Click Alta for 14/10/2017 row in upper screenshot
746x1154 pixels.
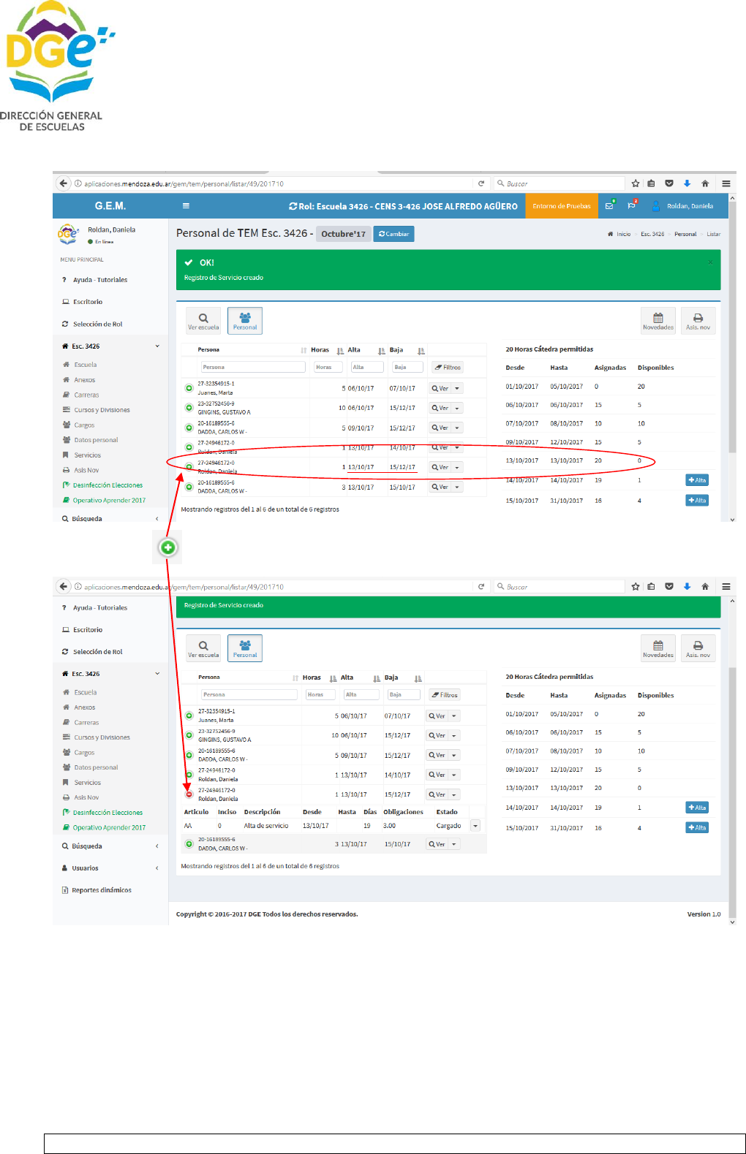[x=697, y=480]
